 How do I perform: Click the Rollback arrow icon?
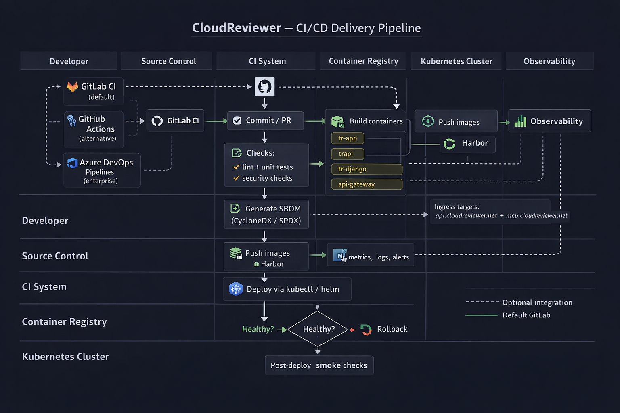coord(366,330)
